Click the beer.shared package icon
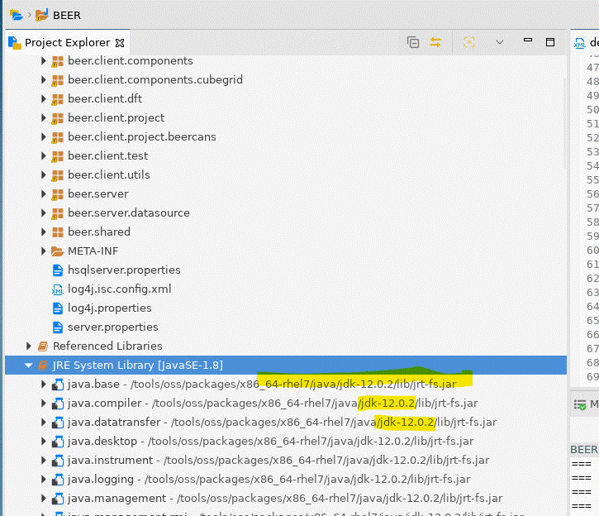This screenshot has height=516, width=599. pos(57,232)
